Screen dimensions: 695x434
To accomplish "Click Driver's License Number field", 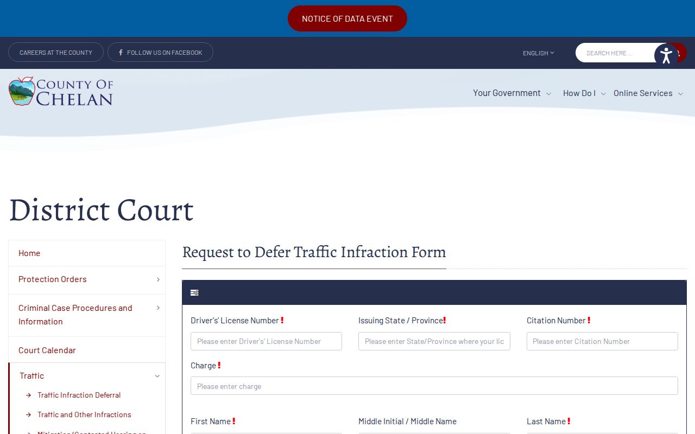I will (266, 341).
